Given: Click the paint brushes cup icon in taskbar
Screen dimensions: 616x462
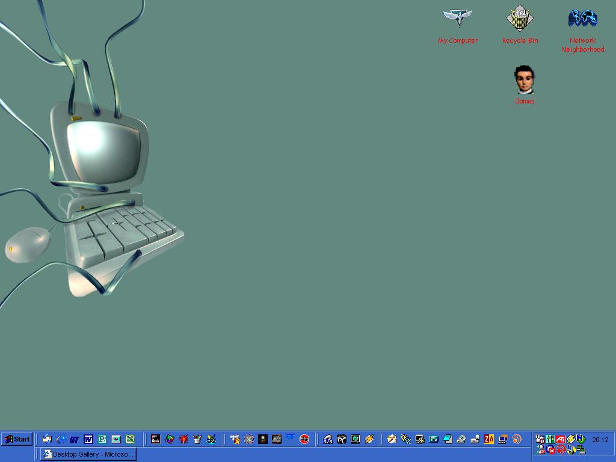Looking at the screenshot, I should 197,439.
